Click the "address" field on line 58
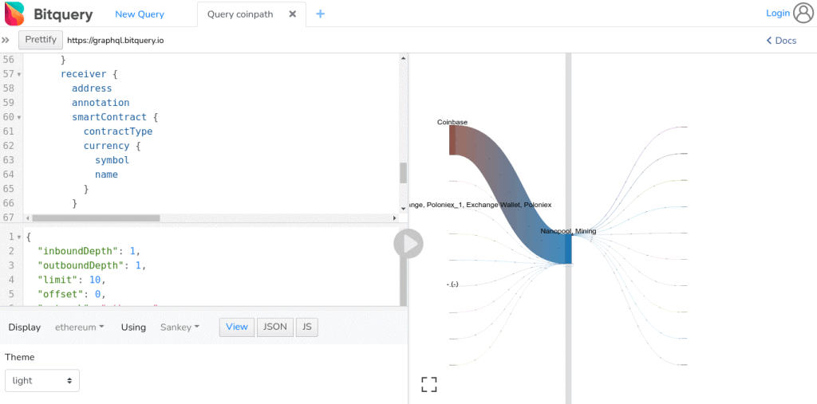The width and height of the screenshot is (817, 404). (x=92, y=88)
